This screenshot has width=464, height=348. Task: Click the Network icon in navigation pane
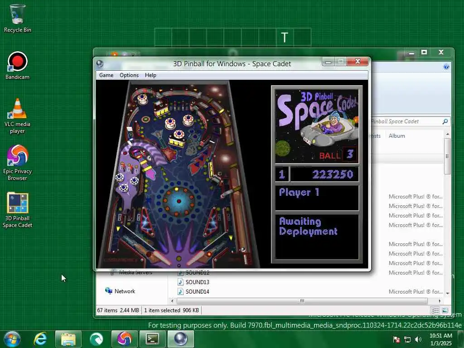click(109, 291)
